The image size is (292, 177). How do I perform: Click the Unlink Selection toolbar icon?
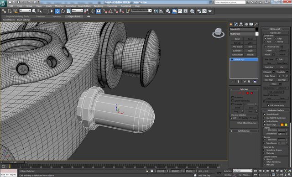point(10,11)
